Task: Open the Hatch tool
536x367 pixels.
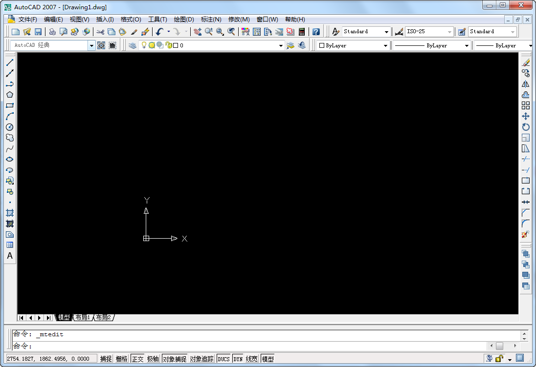Action: (9, 212)
